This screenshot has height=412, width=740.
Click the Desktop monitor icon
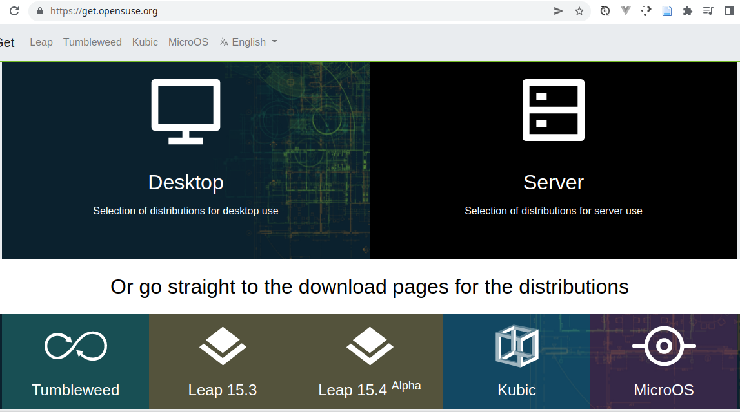click(x=185, y=111)
